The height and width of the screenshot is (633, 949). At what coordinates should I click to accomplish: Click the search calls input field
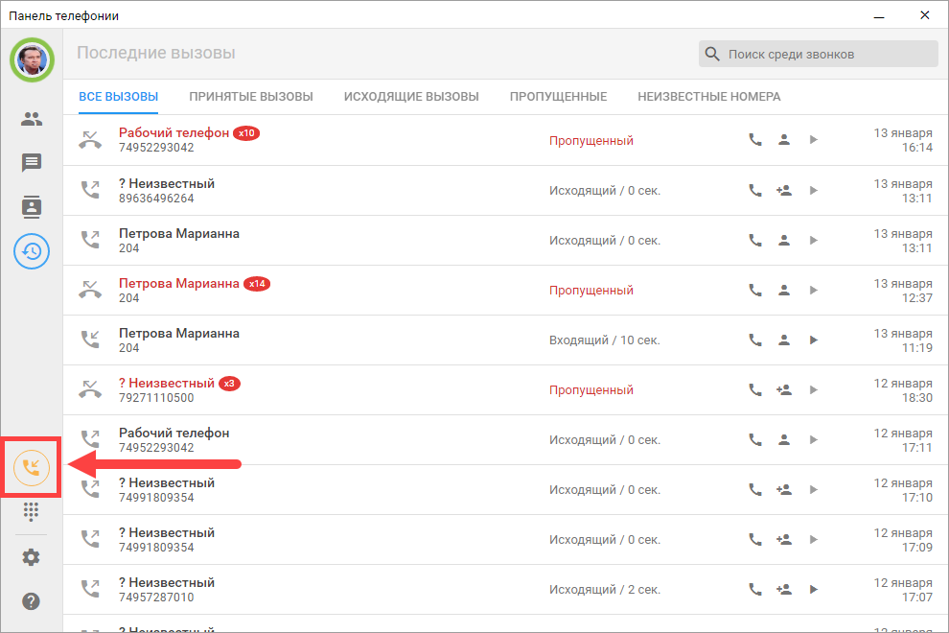coord(829,54)
